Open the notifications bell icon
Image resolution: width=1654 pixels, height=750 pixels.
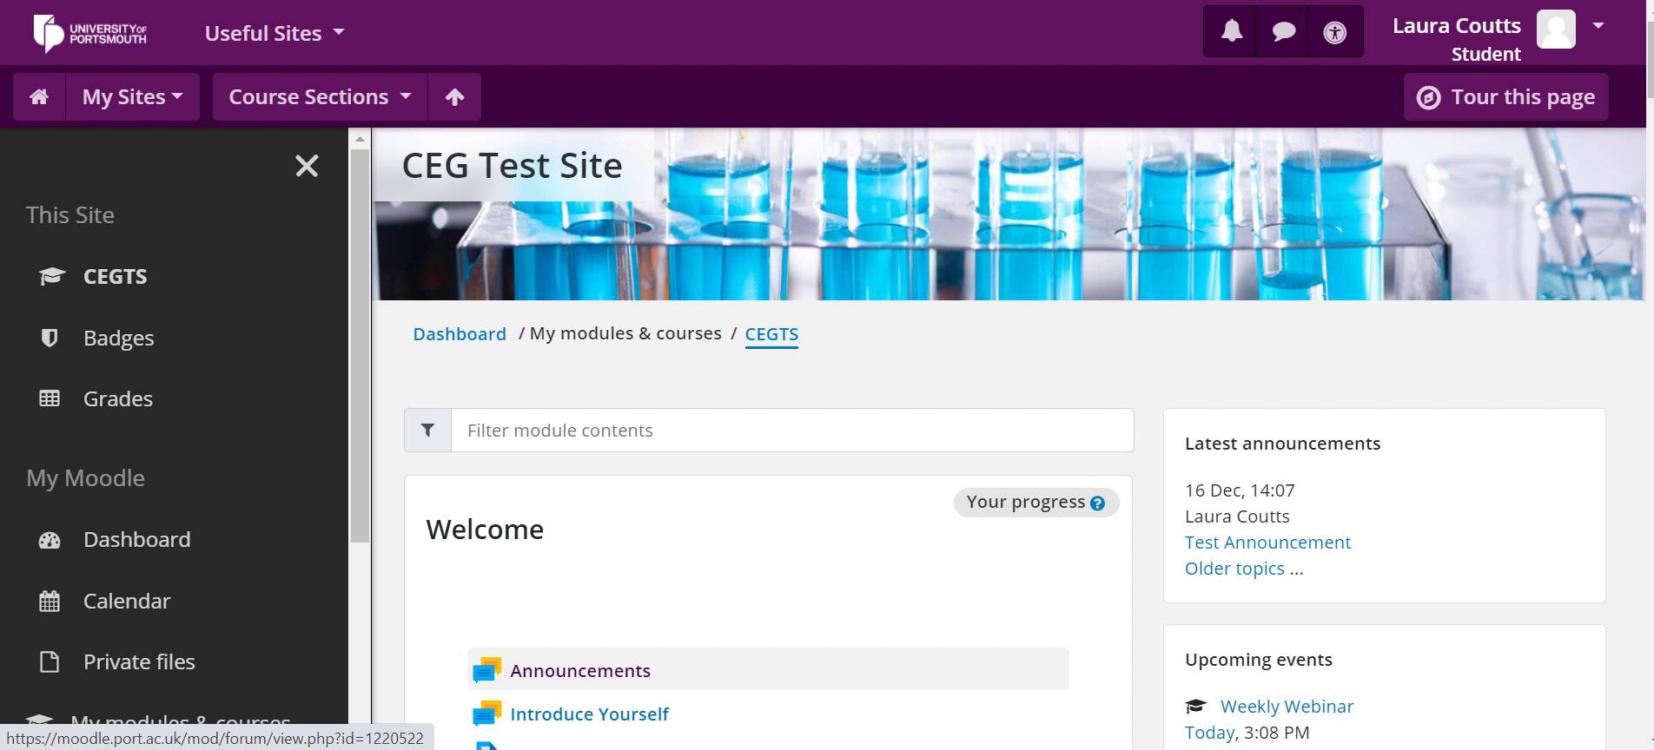(1231, 32)
